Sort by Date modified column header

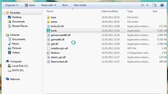point(110,11)
